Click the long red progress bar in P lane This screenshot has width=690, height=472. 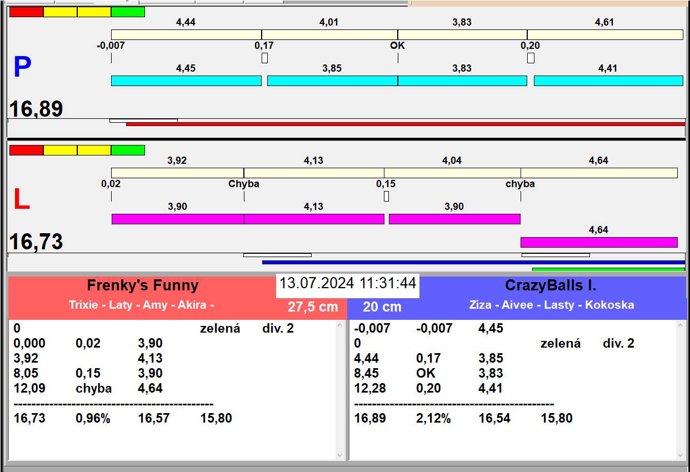(406, 124)
